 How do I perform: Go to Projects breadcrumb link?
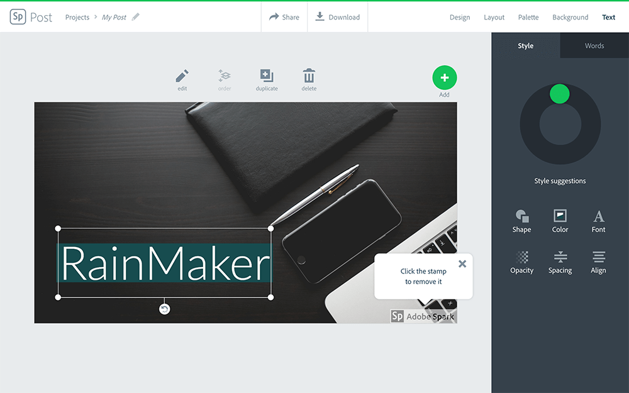point(77,17)
